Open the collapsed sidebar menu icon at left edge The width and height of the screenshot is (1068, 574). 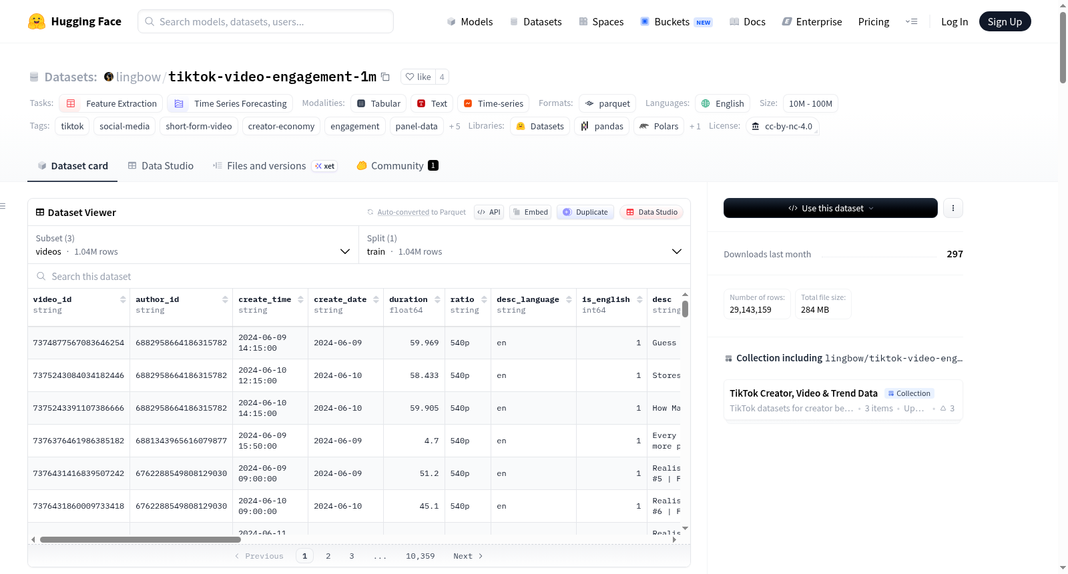(3, 206)
